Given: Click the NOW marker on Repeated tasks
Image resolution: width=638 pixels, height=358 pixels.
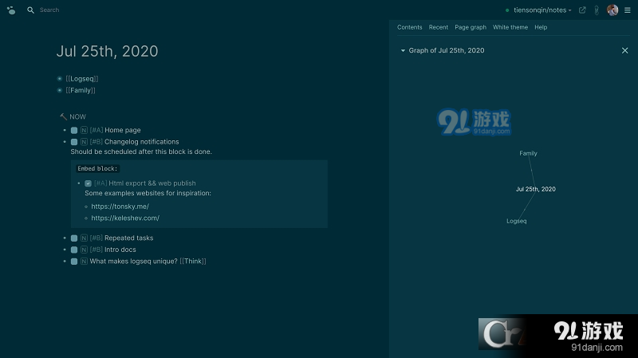Looking at the screenshot, I should 84,238.
